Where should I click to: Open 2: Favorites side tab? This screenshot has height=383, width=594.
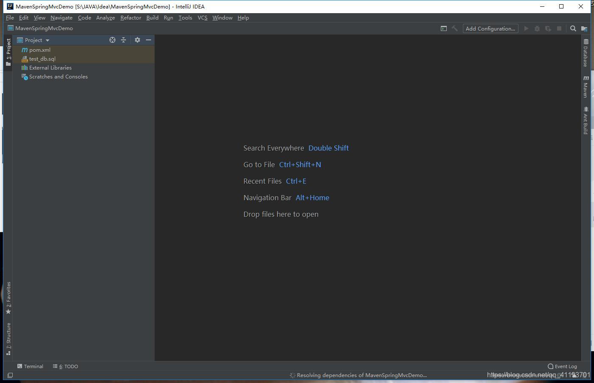point(8,298)
